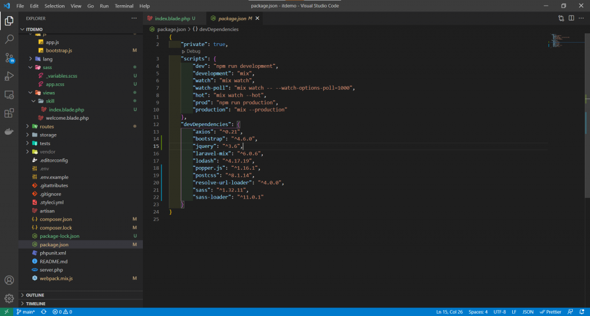Open the Edit menu
The image size is (590, 316).
click(34, 6)
